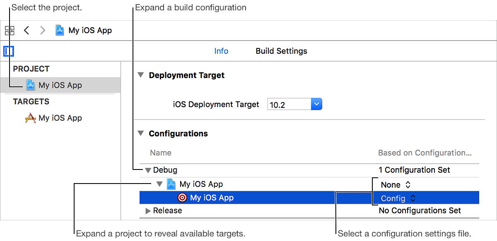Click the red target icon in Debug
497x241 pixels.
coord(182,198)
